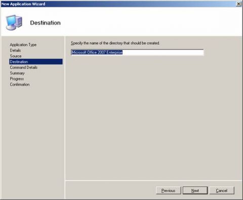Select the highlighted Destination step
The width and height of the screenshot is (243, 200).
(x=36, y=62)
